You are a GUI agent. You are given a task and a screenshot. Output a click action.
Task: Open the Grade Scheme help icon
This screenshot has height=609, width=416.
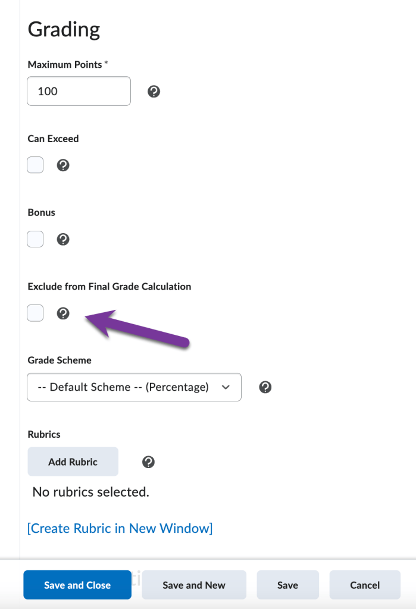pos(264,387)
